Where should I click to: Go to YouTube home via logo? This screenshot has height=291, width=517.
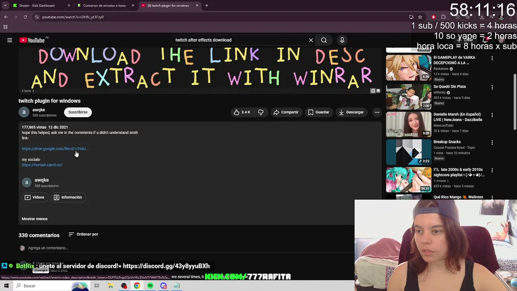click(x=32, y=40)
